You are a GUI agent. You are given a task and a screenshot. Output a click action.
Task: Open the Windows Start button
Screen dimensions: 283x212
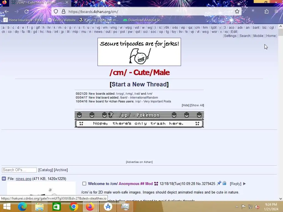[x=7, y=206]
